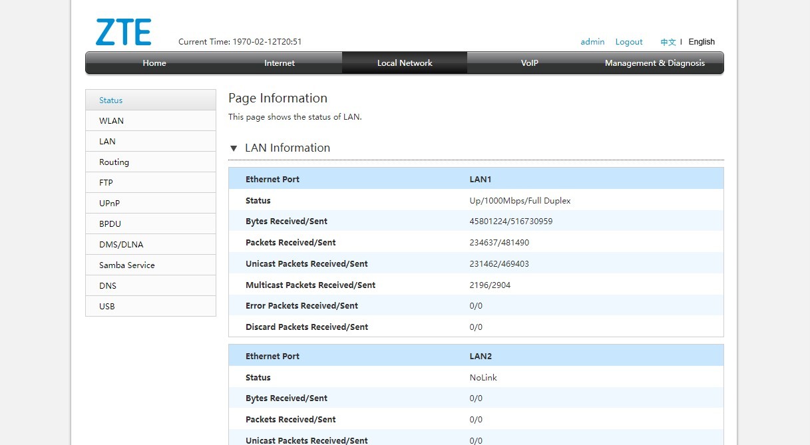810x445 pixels.
Task: Select the Local Network tab
Action: coord(404,63)
